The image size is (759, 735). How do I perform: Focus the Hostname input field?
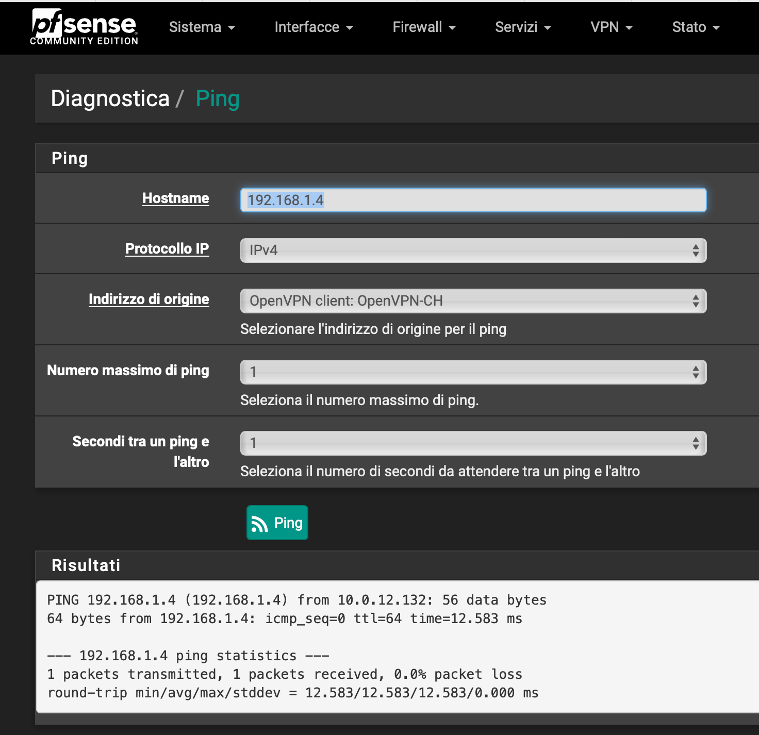473,200
